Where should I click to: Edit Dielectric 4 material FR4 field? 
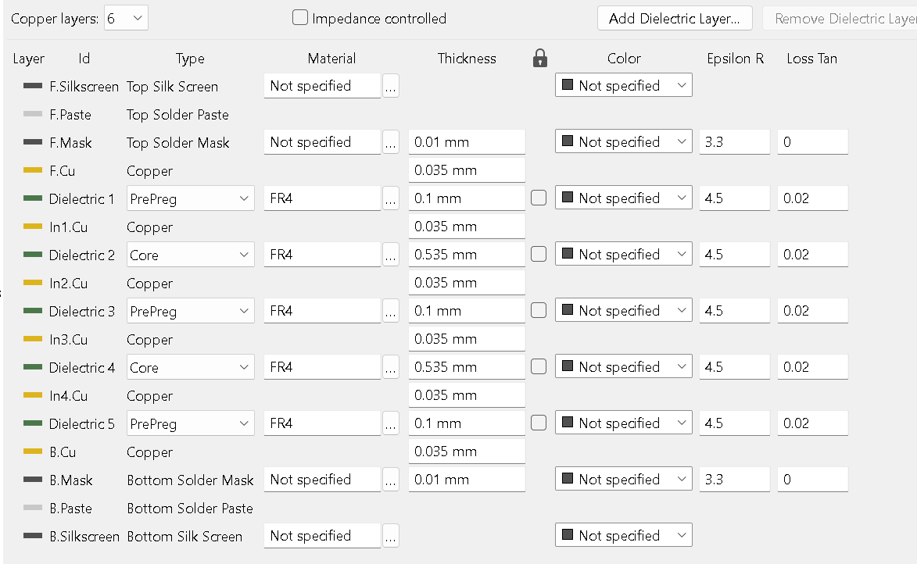coord(322,367)
